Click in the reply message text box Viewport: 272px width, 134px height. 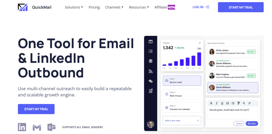[233, 113]
